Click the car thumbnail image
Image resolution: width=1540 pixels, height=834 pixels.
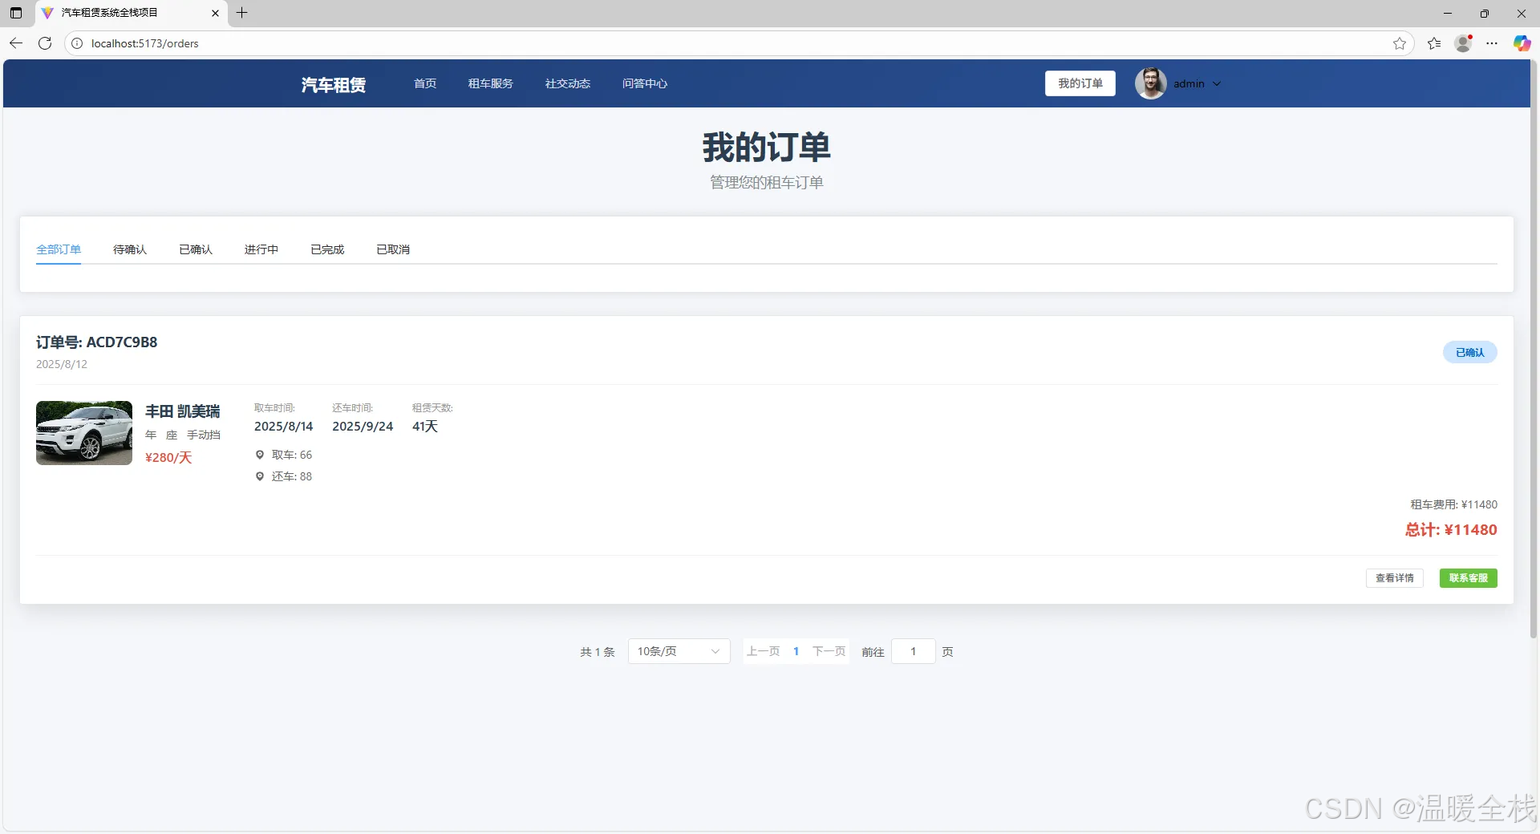84,433
